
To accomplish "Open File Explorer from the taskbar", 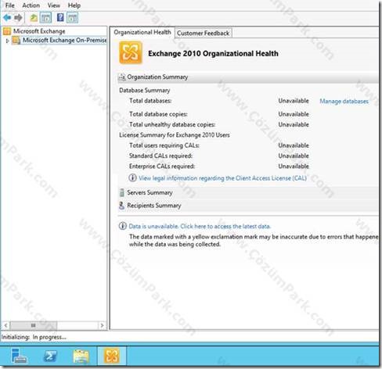I will tap(81, 356).
